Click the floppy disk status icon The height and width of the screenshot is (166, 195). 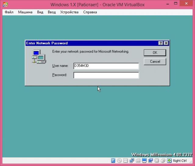126,161
